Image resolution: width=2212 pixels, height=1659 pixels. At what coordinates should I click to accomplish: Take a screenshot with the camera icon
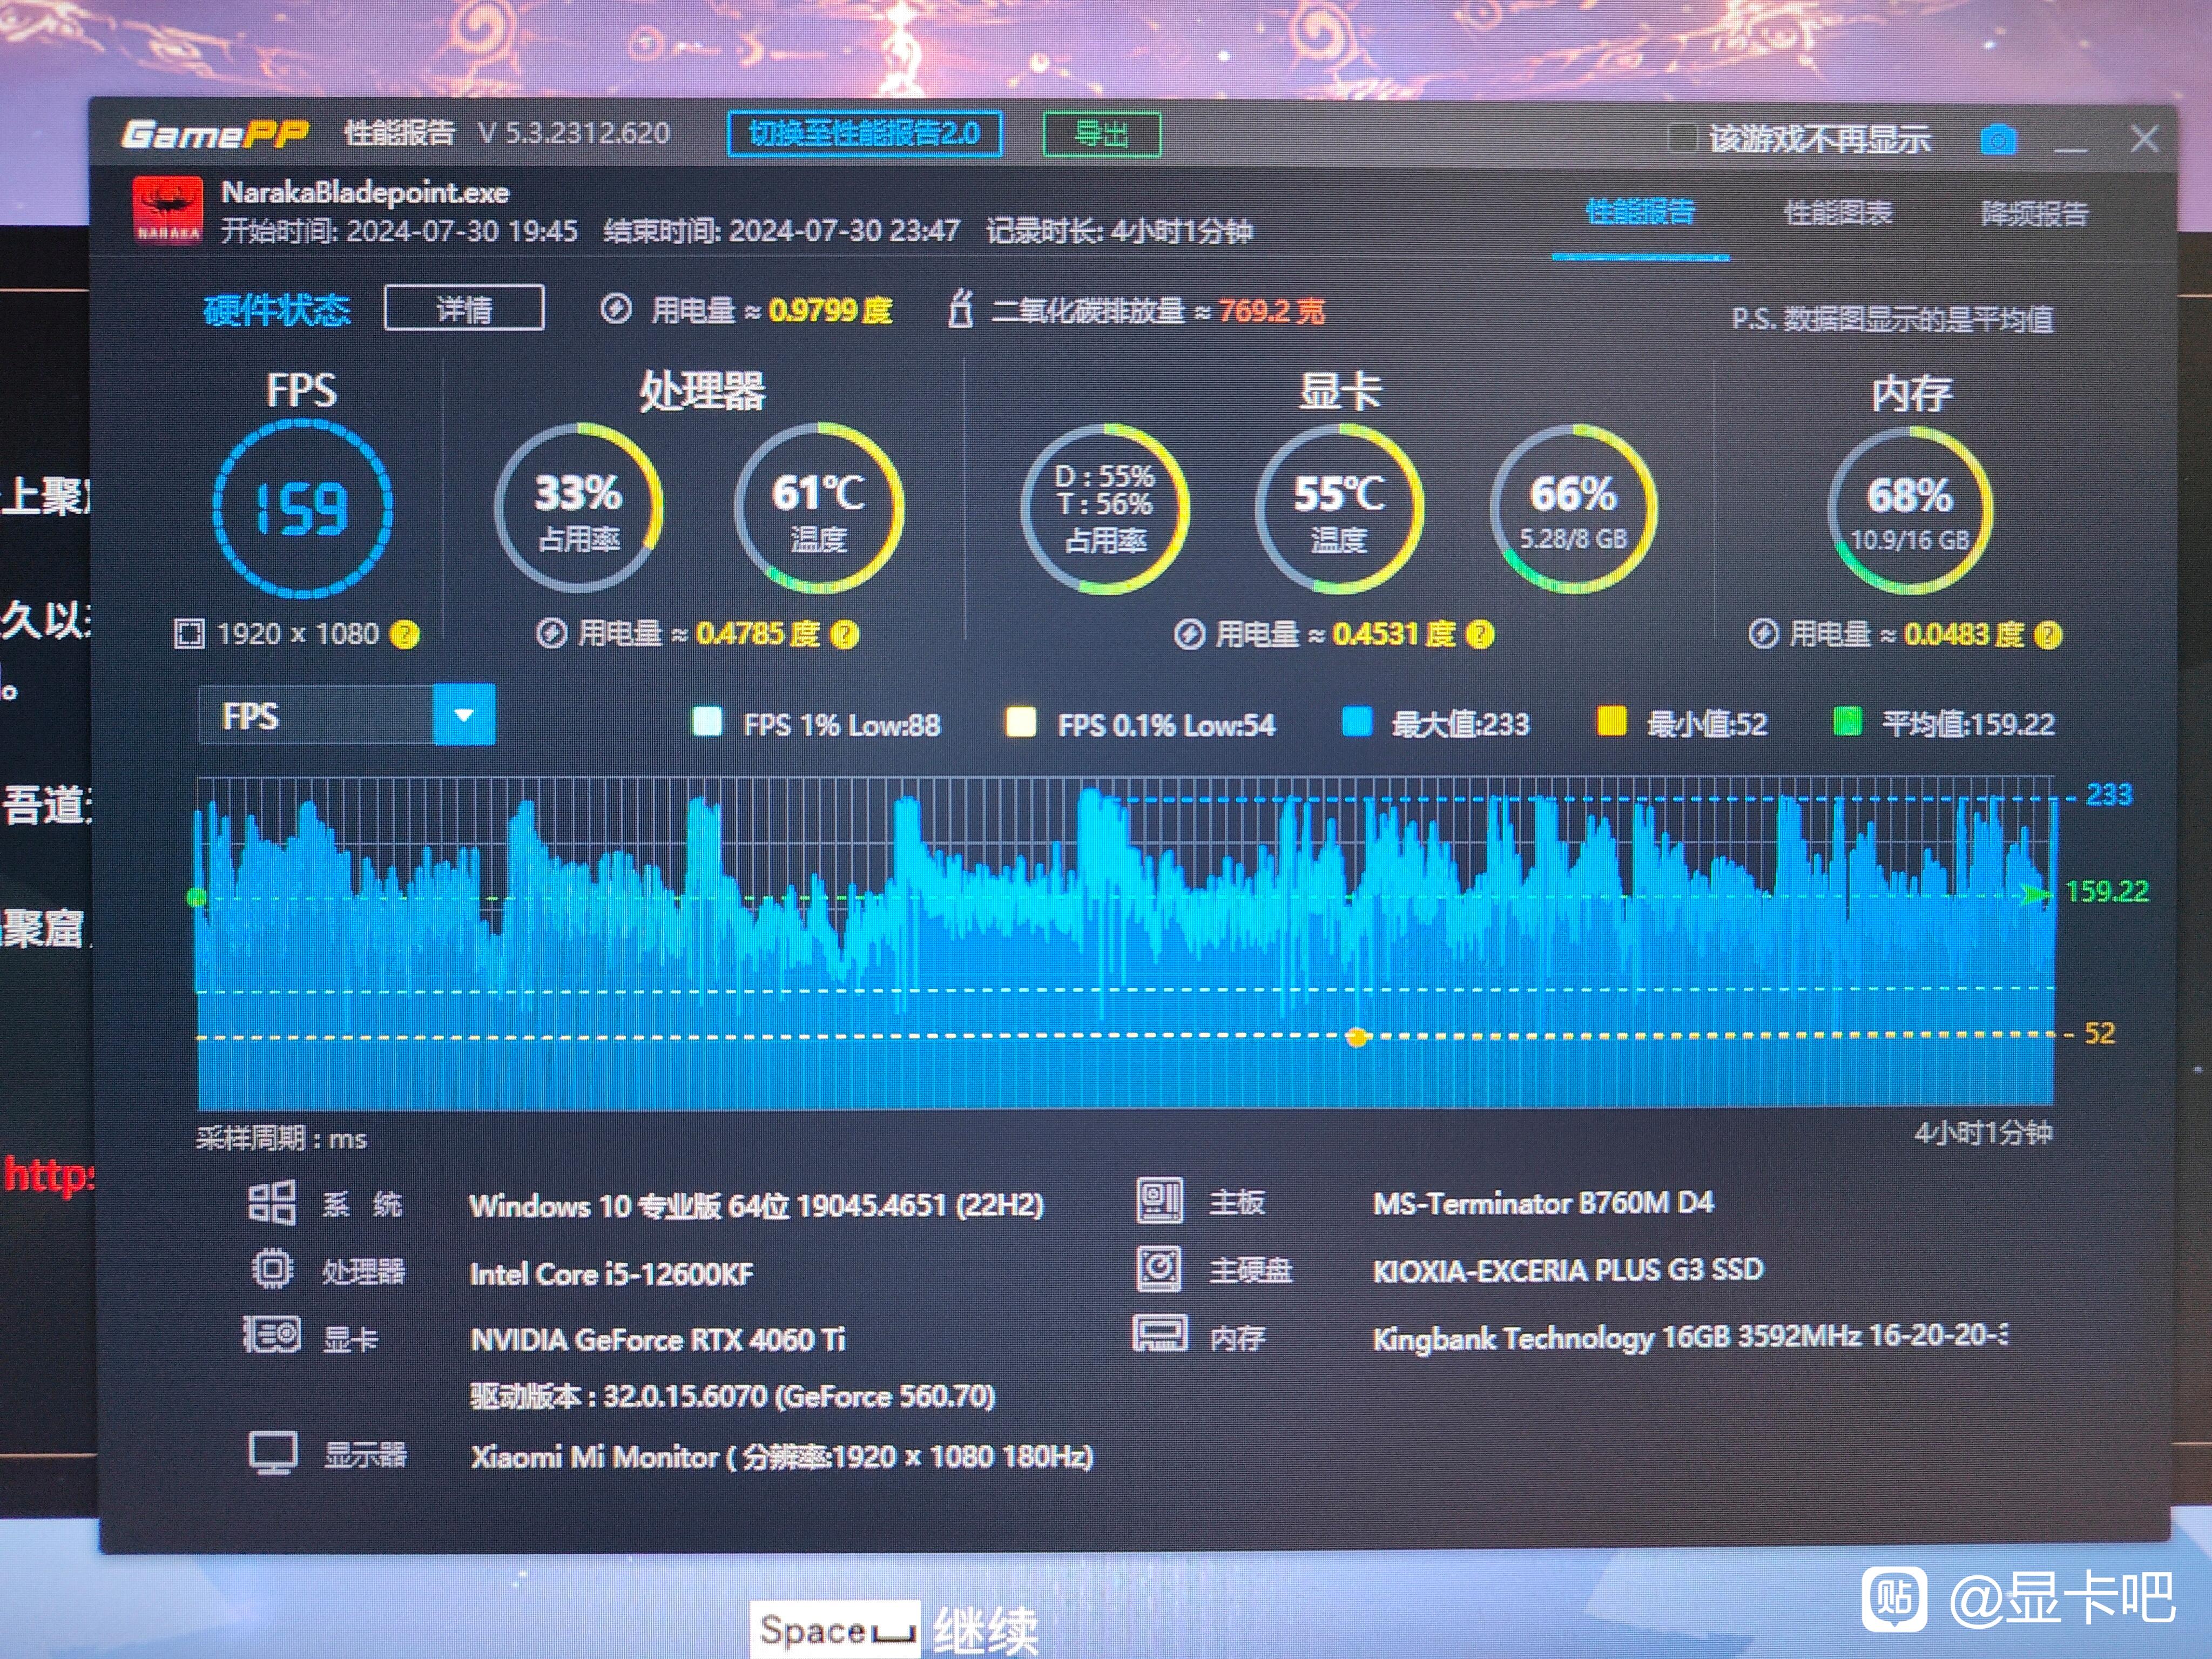coord(1998,139)
